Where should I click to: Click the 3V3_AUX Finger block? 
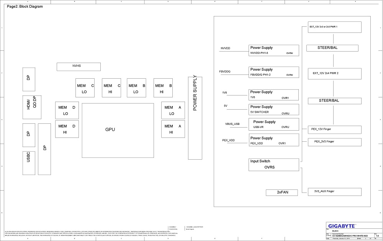[x=335, y=191]
